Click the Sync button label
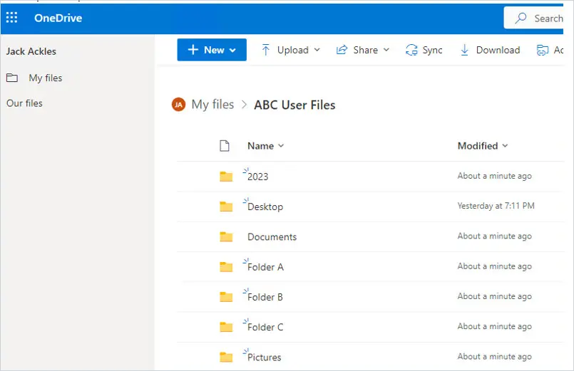The image size is (574, 371). [x=432, y=50]
